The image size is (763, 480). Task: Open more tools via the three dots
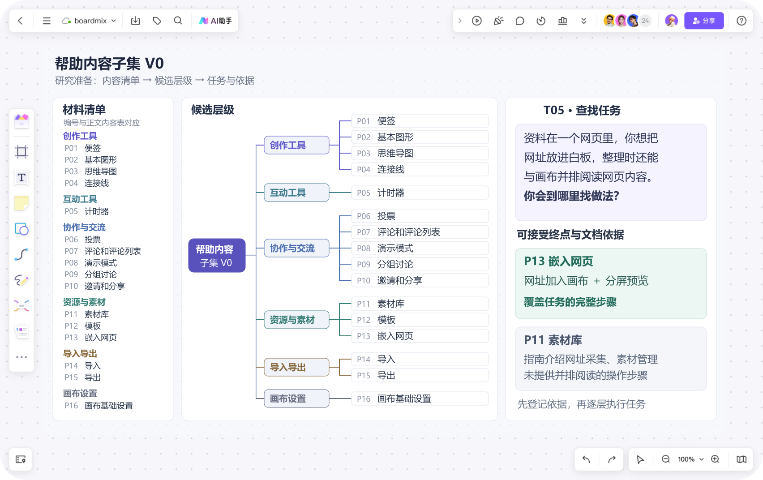click(x=21, y=357)
